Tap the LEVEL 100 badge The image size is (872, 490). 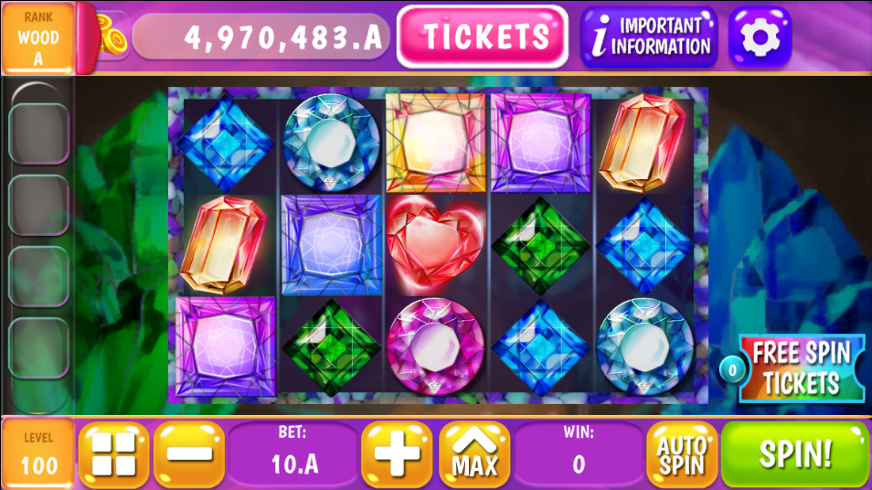pos(37,453)
